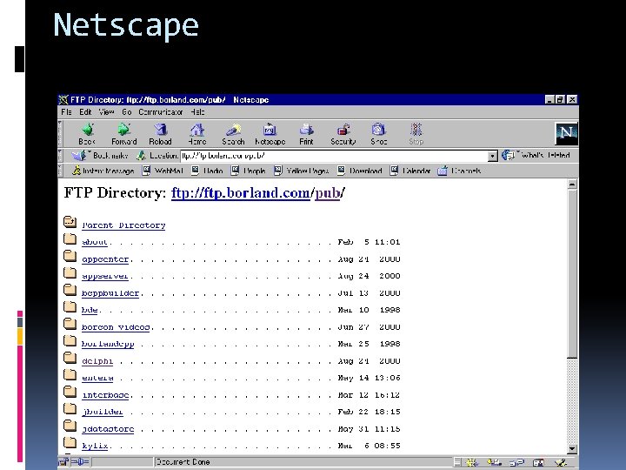Open the bde folder link
This screenshot has height=470, width=626.
point(90,310)
